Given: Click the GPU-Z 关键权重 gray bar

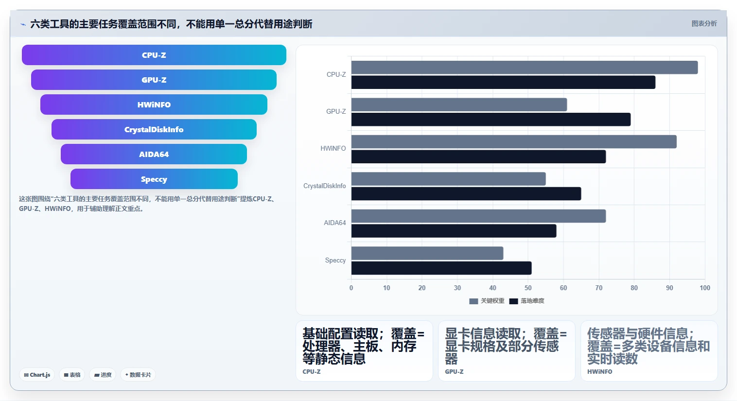Looking at the screenshot, I should [459, 105].
